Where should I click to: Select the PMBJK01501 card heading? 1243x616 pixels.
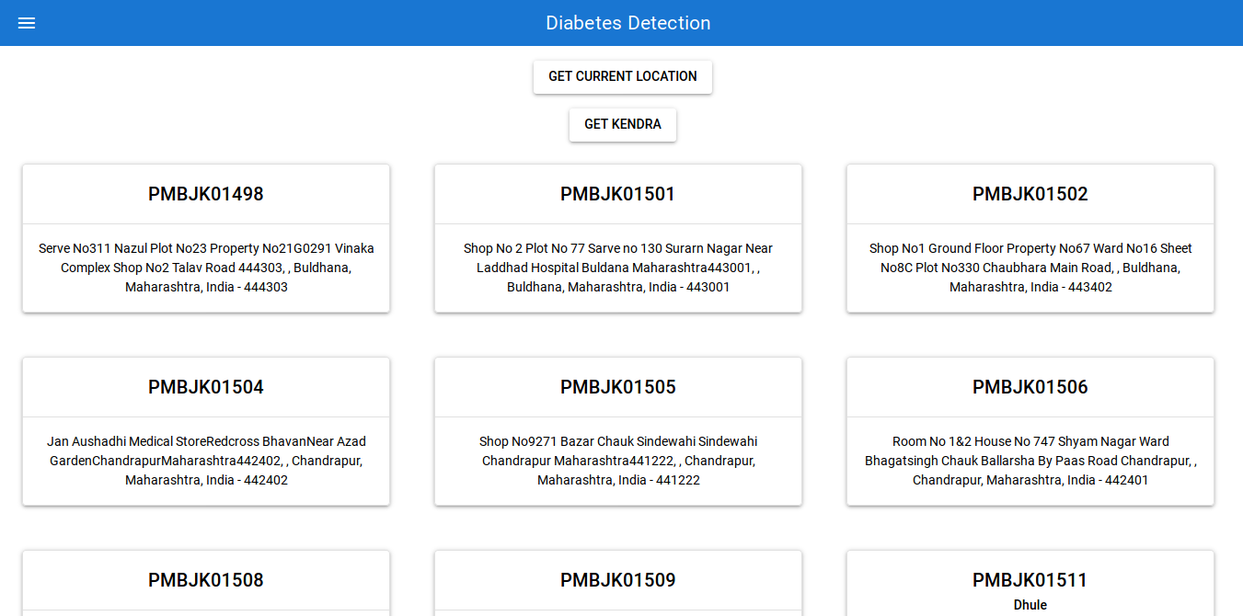[618, 194]
